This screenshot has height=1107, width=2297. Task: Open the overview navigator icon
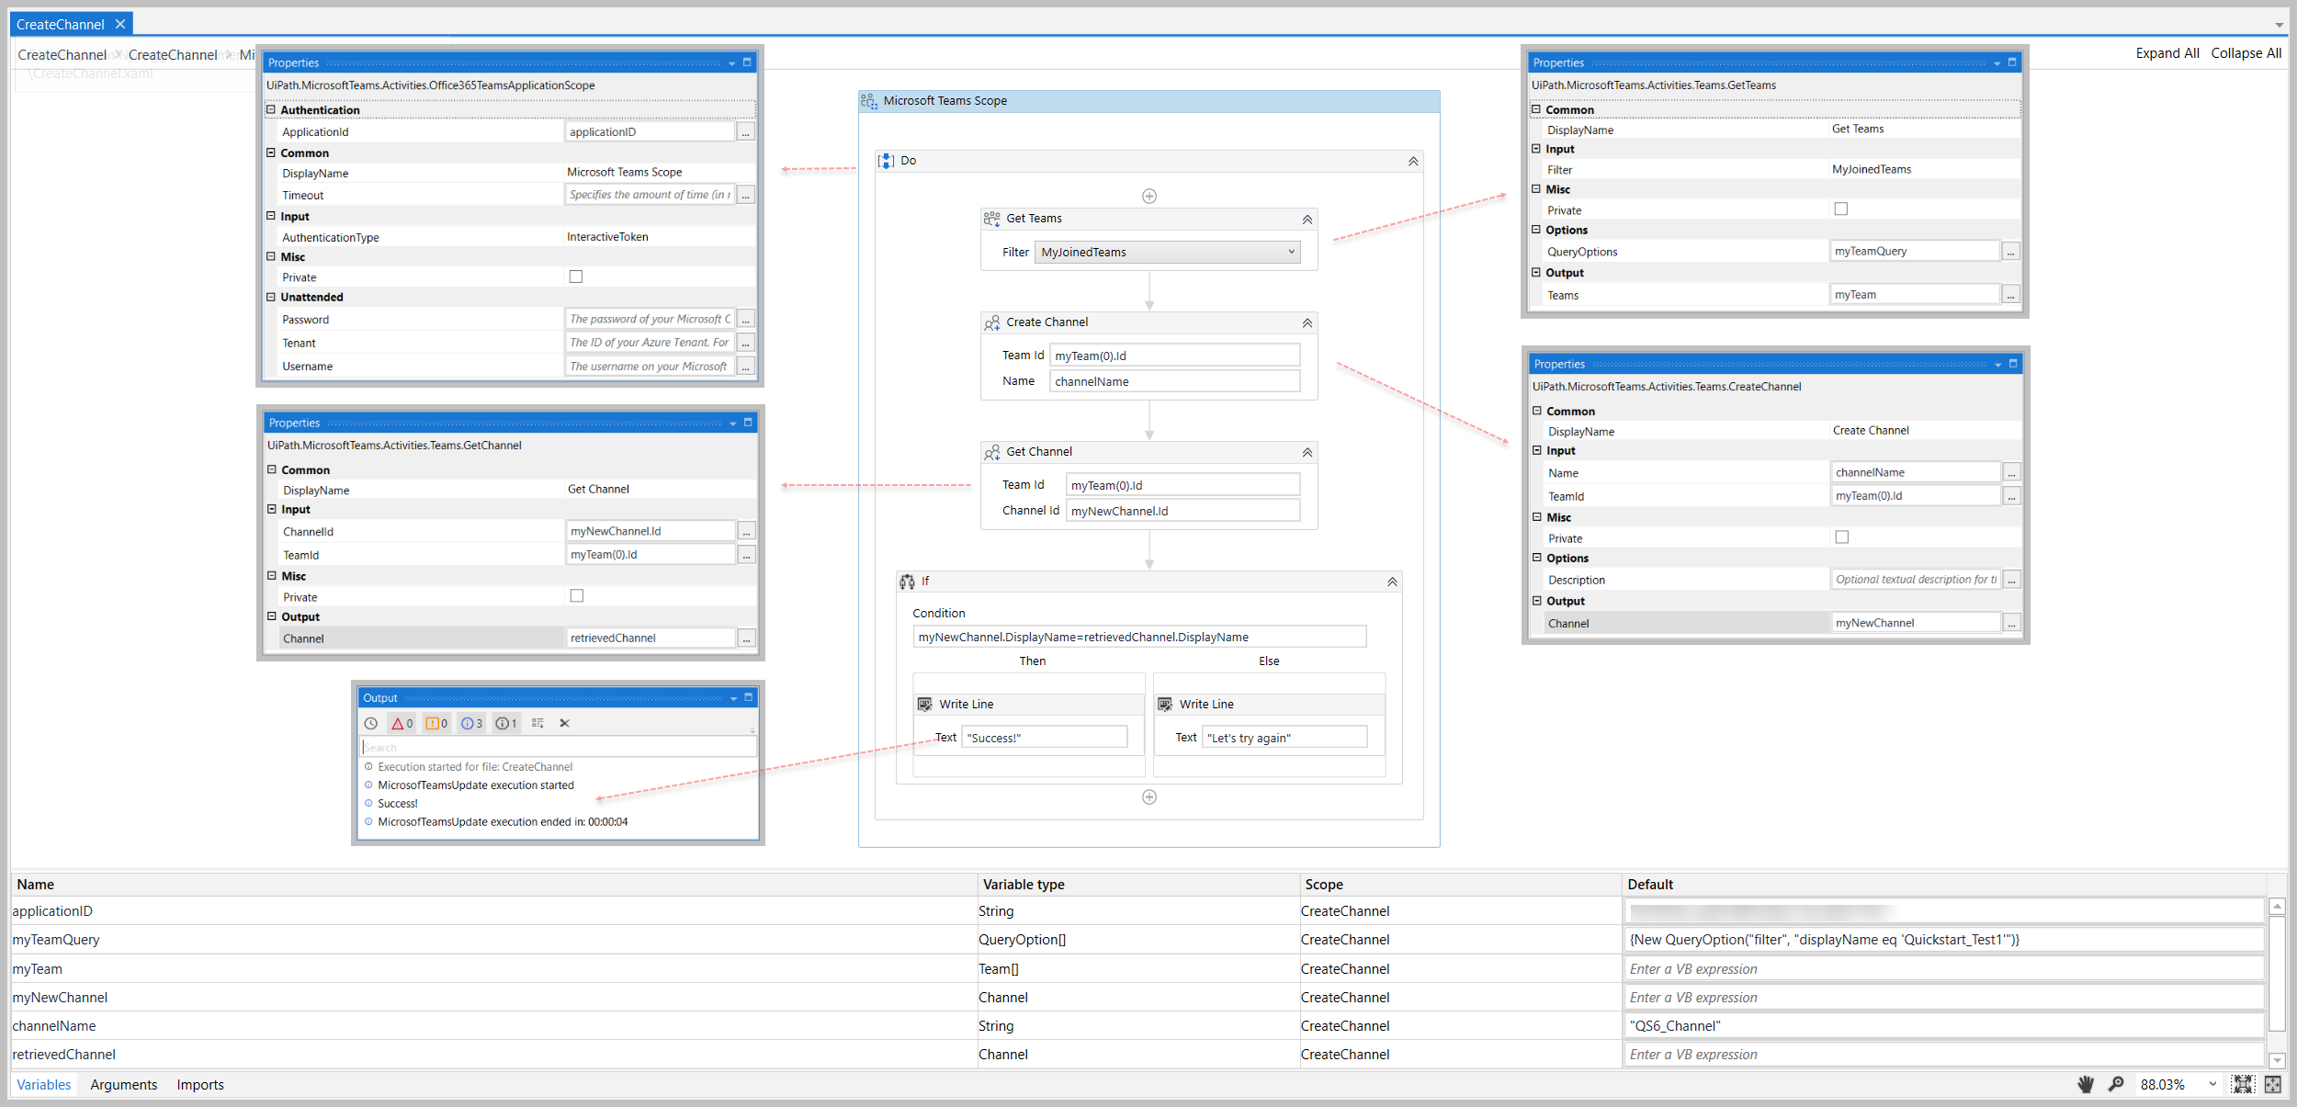click(x=2273, y=1084)
